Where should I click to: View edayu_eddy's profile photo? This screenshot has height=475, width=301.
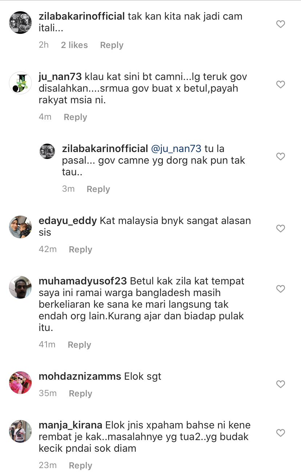[20, 227]
